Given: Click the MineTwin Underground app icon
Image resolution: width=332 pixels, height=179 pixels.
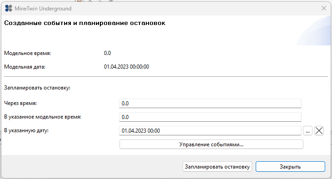Looking at the screenshot, I should coord(9,8).
